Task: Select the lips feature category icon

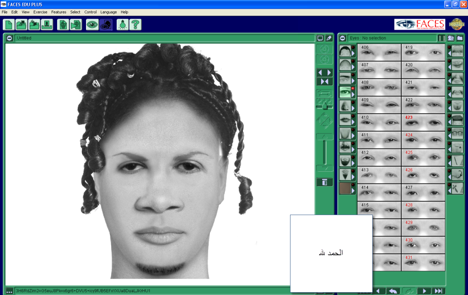Action: click(x=345, y=120)
